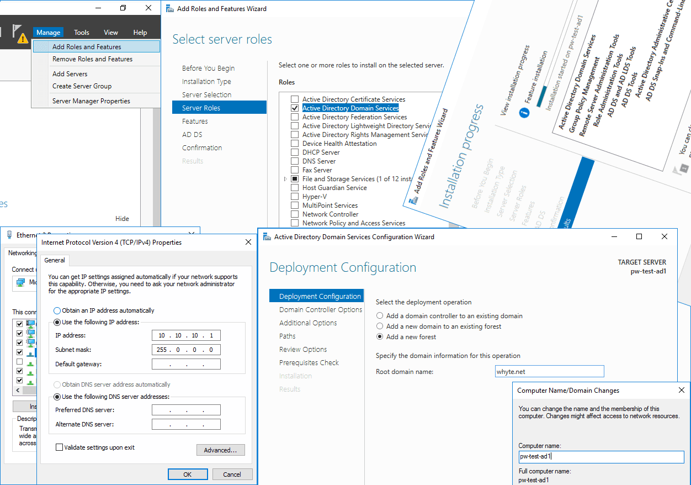Cancel the IPv4 Properties dialog

tap(232, 475)
